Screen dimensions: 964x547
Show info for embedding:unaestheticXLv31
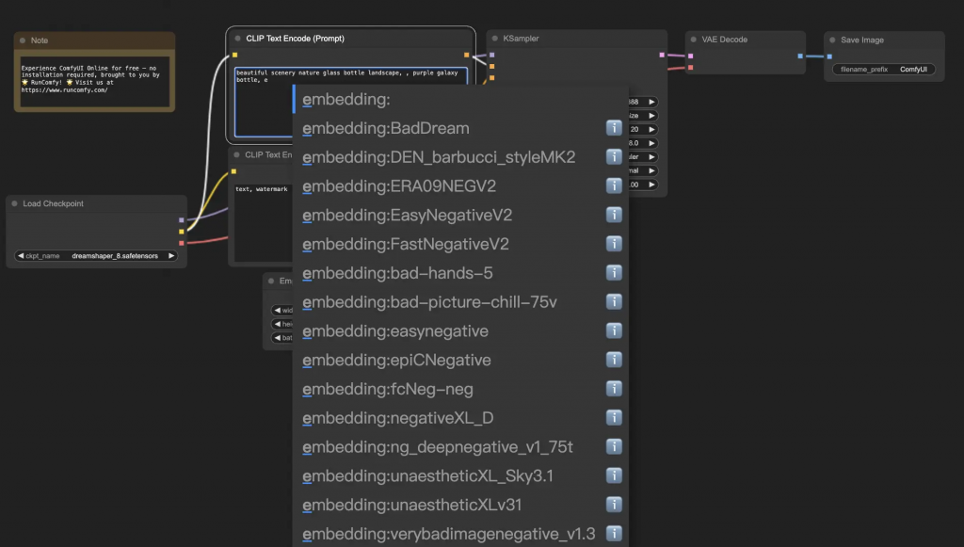(x=614, y=505)
